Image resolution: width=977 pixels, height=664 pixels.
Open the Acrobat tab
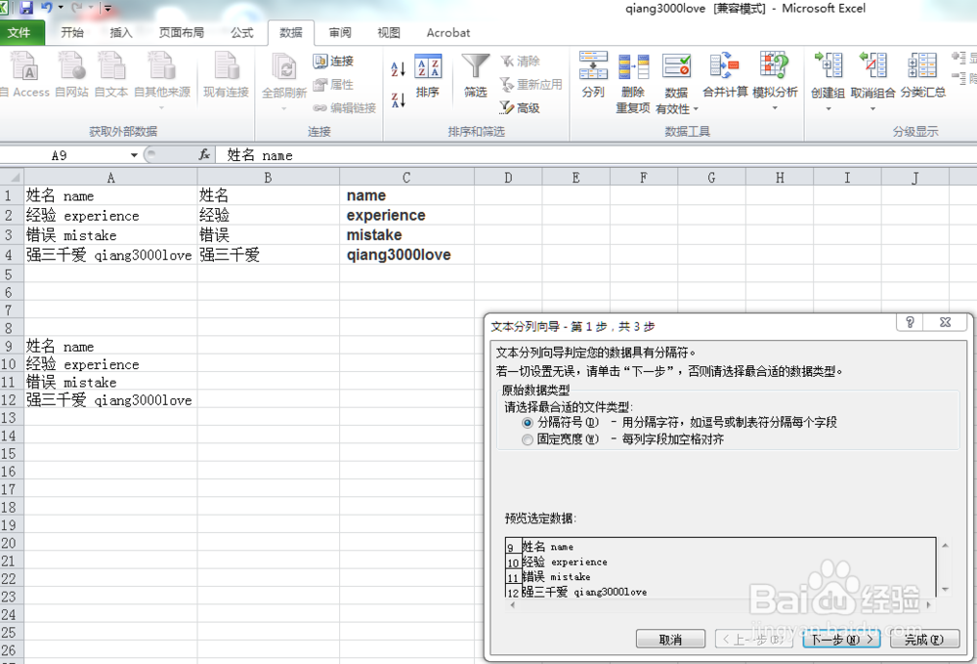point(448,32)
